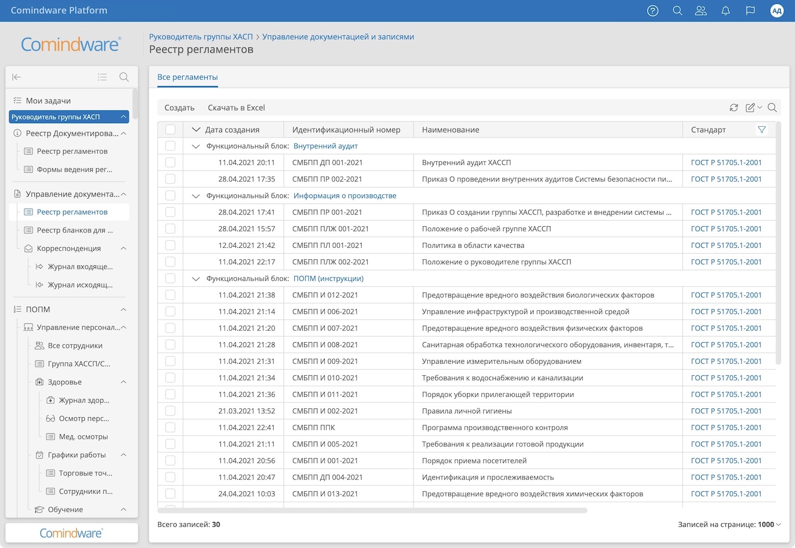
Task: Click the Журнал исходящ... arrow icon
Action: (39, 285)
